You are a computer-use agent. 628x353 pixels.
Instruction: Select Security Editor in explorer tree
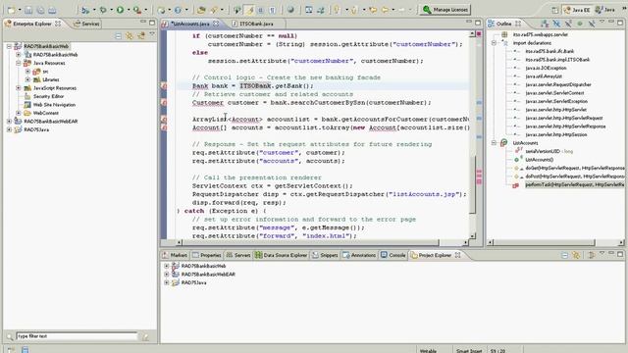click(x=48, y=96)
